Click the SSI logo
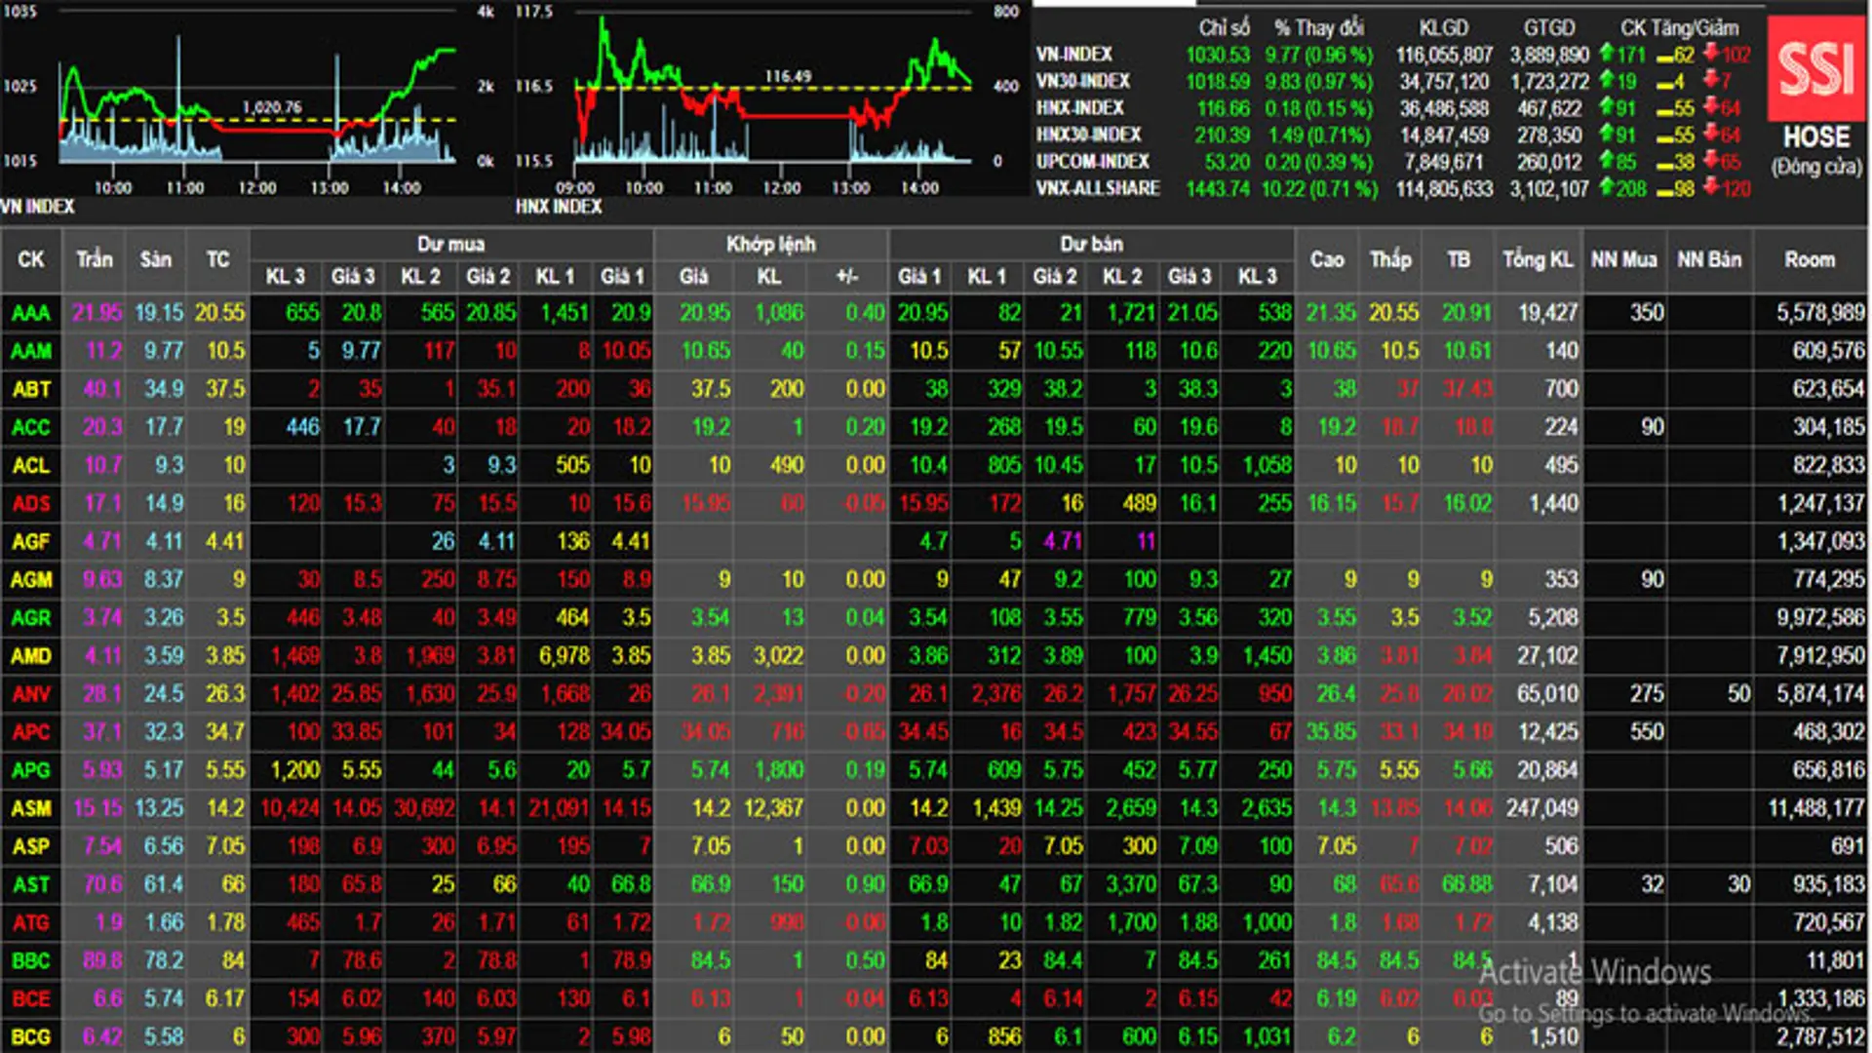This screenshot has width=1872, height=1053. coord(1815,68)
